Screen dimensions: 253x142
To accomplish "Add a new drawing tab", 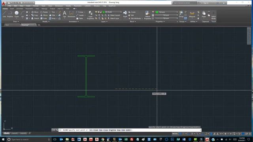I will [x=39, y=25].
